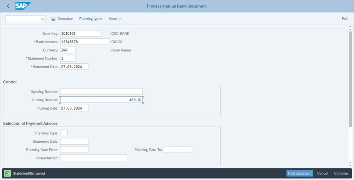The width and height of the screenshot is (354, 180).
Task: Click the Cancel button
Action: pyautogui.click(x=323, y=174)
